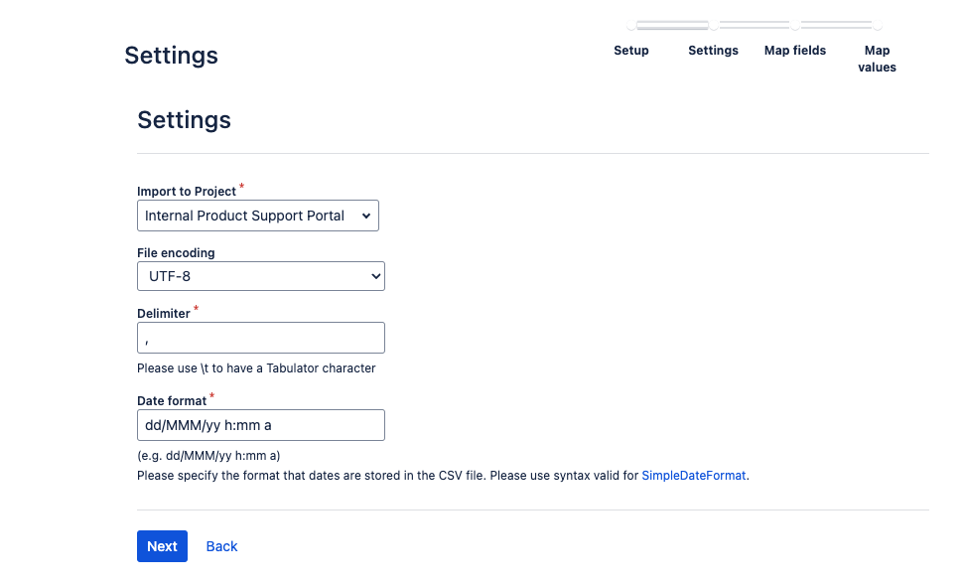Click the Settings page heading

point(184,119)
